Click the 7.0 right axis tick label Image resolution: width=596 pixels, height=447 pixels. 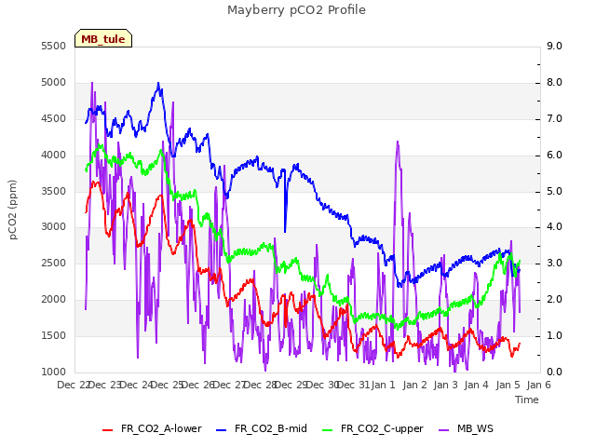point(554,119)
